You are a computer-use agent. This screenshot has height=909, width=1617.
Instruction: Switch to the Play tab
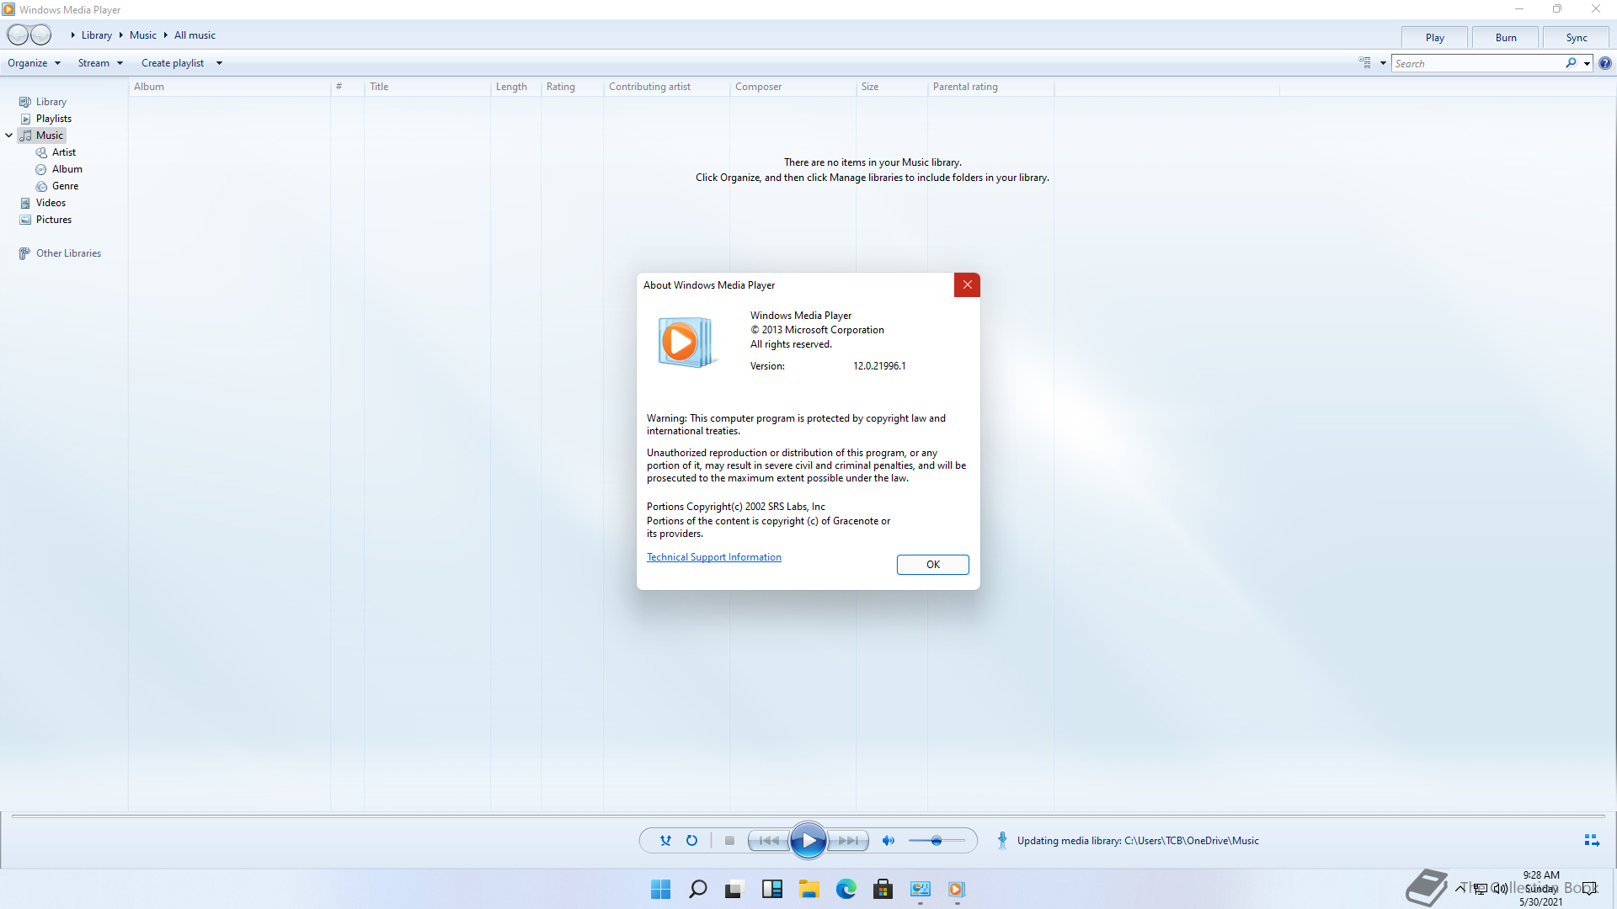[1434, 38]
